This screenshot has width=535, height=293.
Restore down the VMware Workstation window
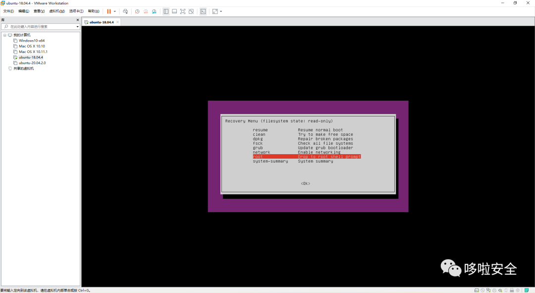(x=515, y=3)
